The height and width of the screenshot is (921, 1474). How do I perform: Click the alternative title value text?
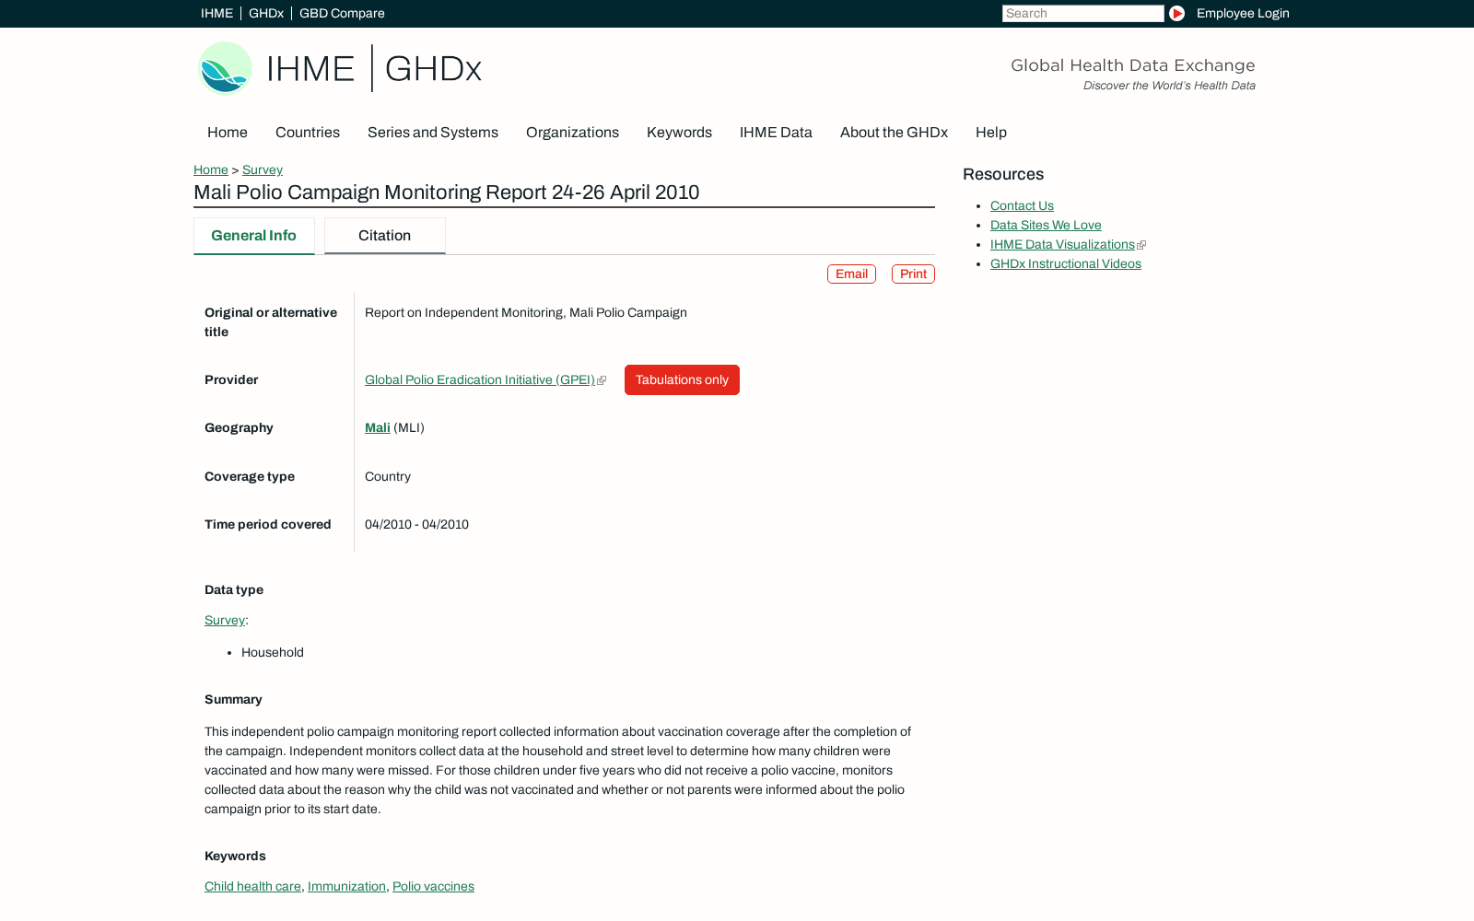tap(526, 313)
